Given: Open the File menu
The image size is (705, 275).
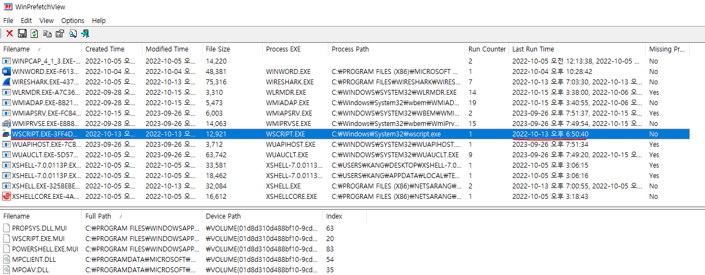Looking at the screenshot, I should (8, 20).
